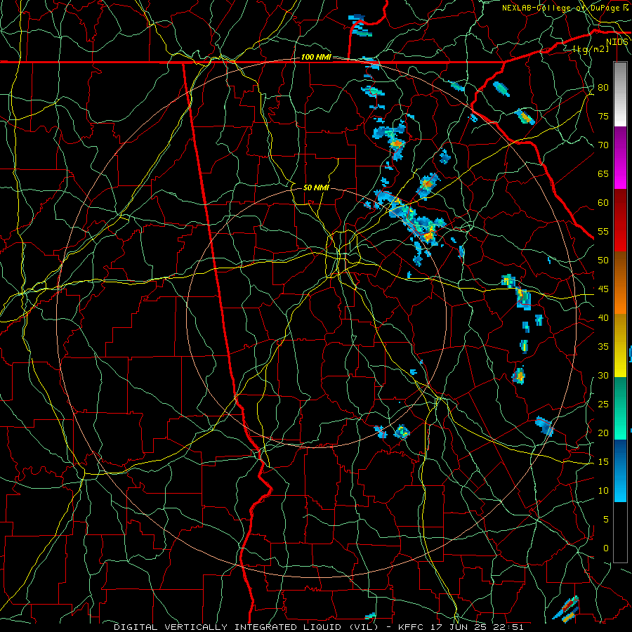The image size is (632, 632).
Task: Click the 35 value on the scale
Action: tap(603, 347)
